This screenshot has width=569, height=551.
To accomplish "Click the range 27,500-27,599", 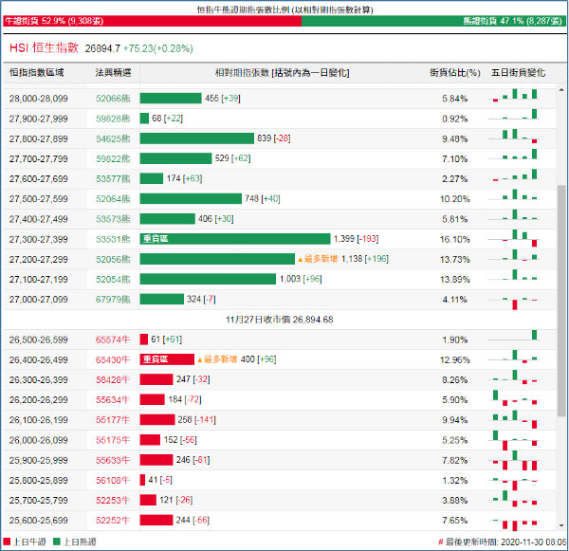I will pyautogui.click(x=39, y=199).
